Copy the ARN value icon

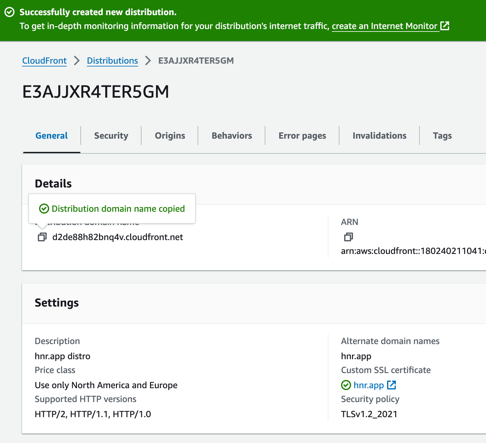click(x=349, y=237)
